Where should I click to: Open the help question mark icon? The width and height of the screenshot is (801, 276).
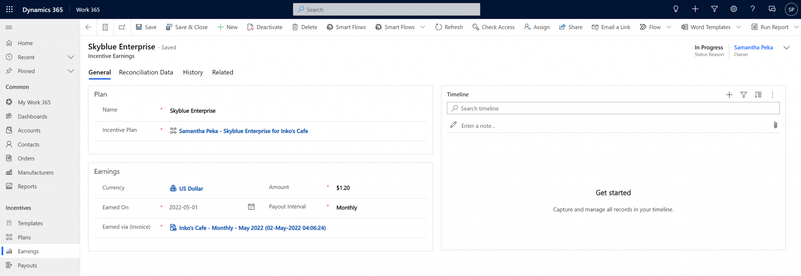click(753, 9)
